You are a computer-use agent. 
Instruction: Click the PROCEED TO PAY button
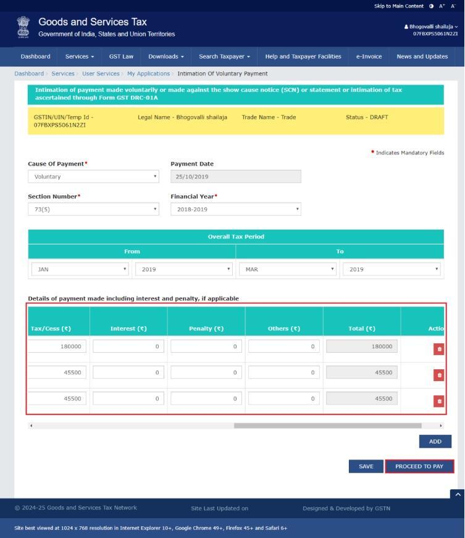pyautogui.click(x=419, y=466)
